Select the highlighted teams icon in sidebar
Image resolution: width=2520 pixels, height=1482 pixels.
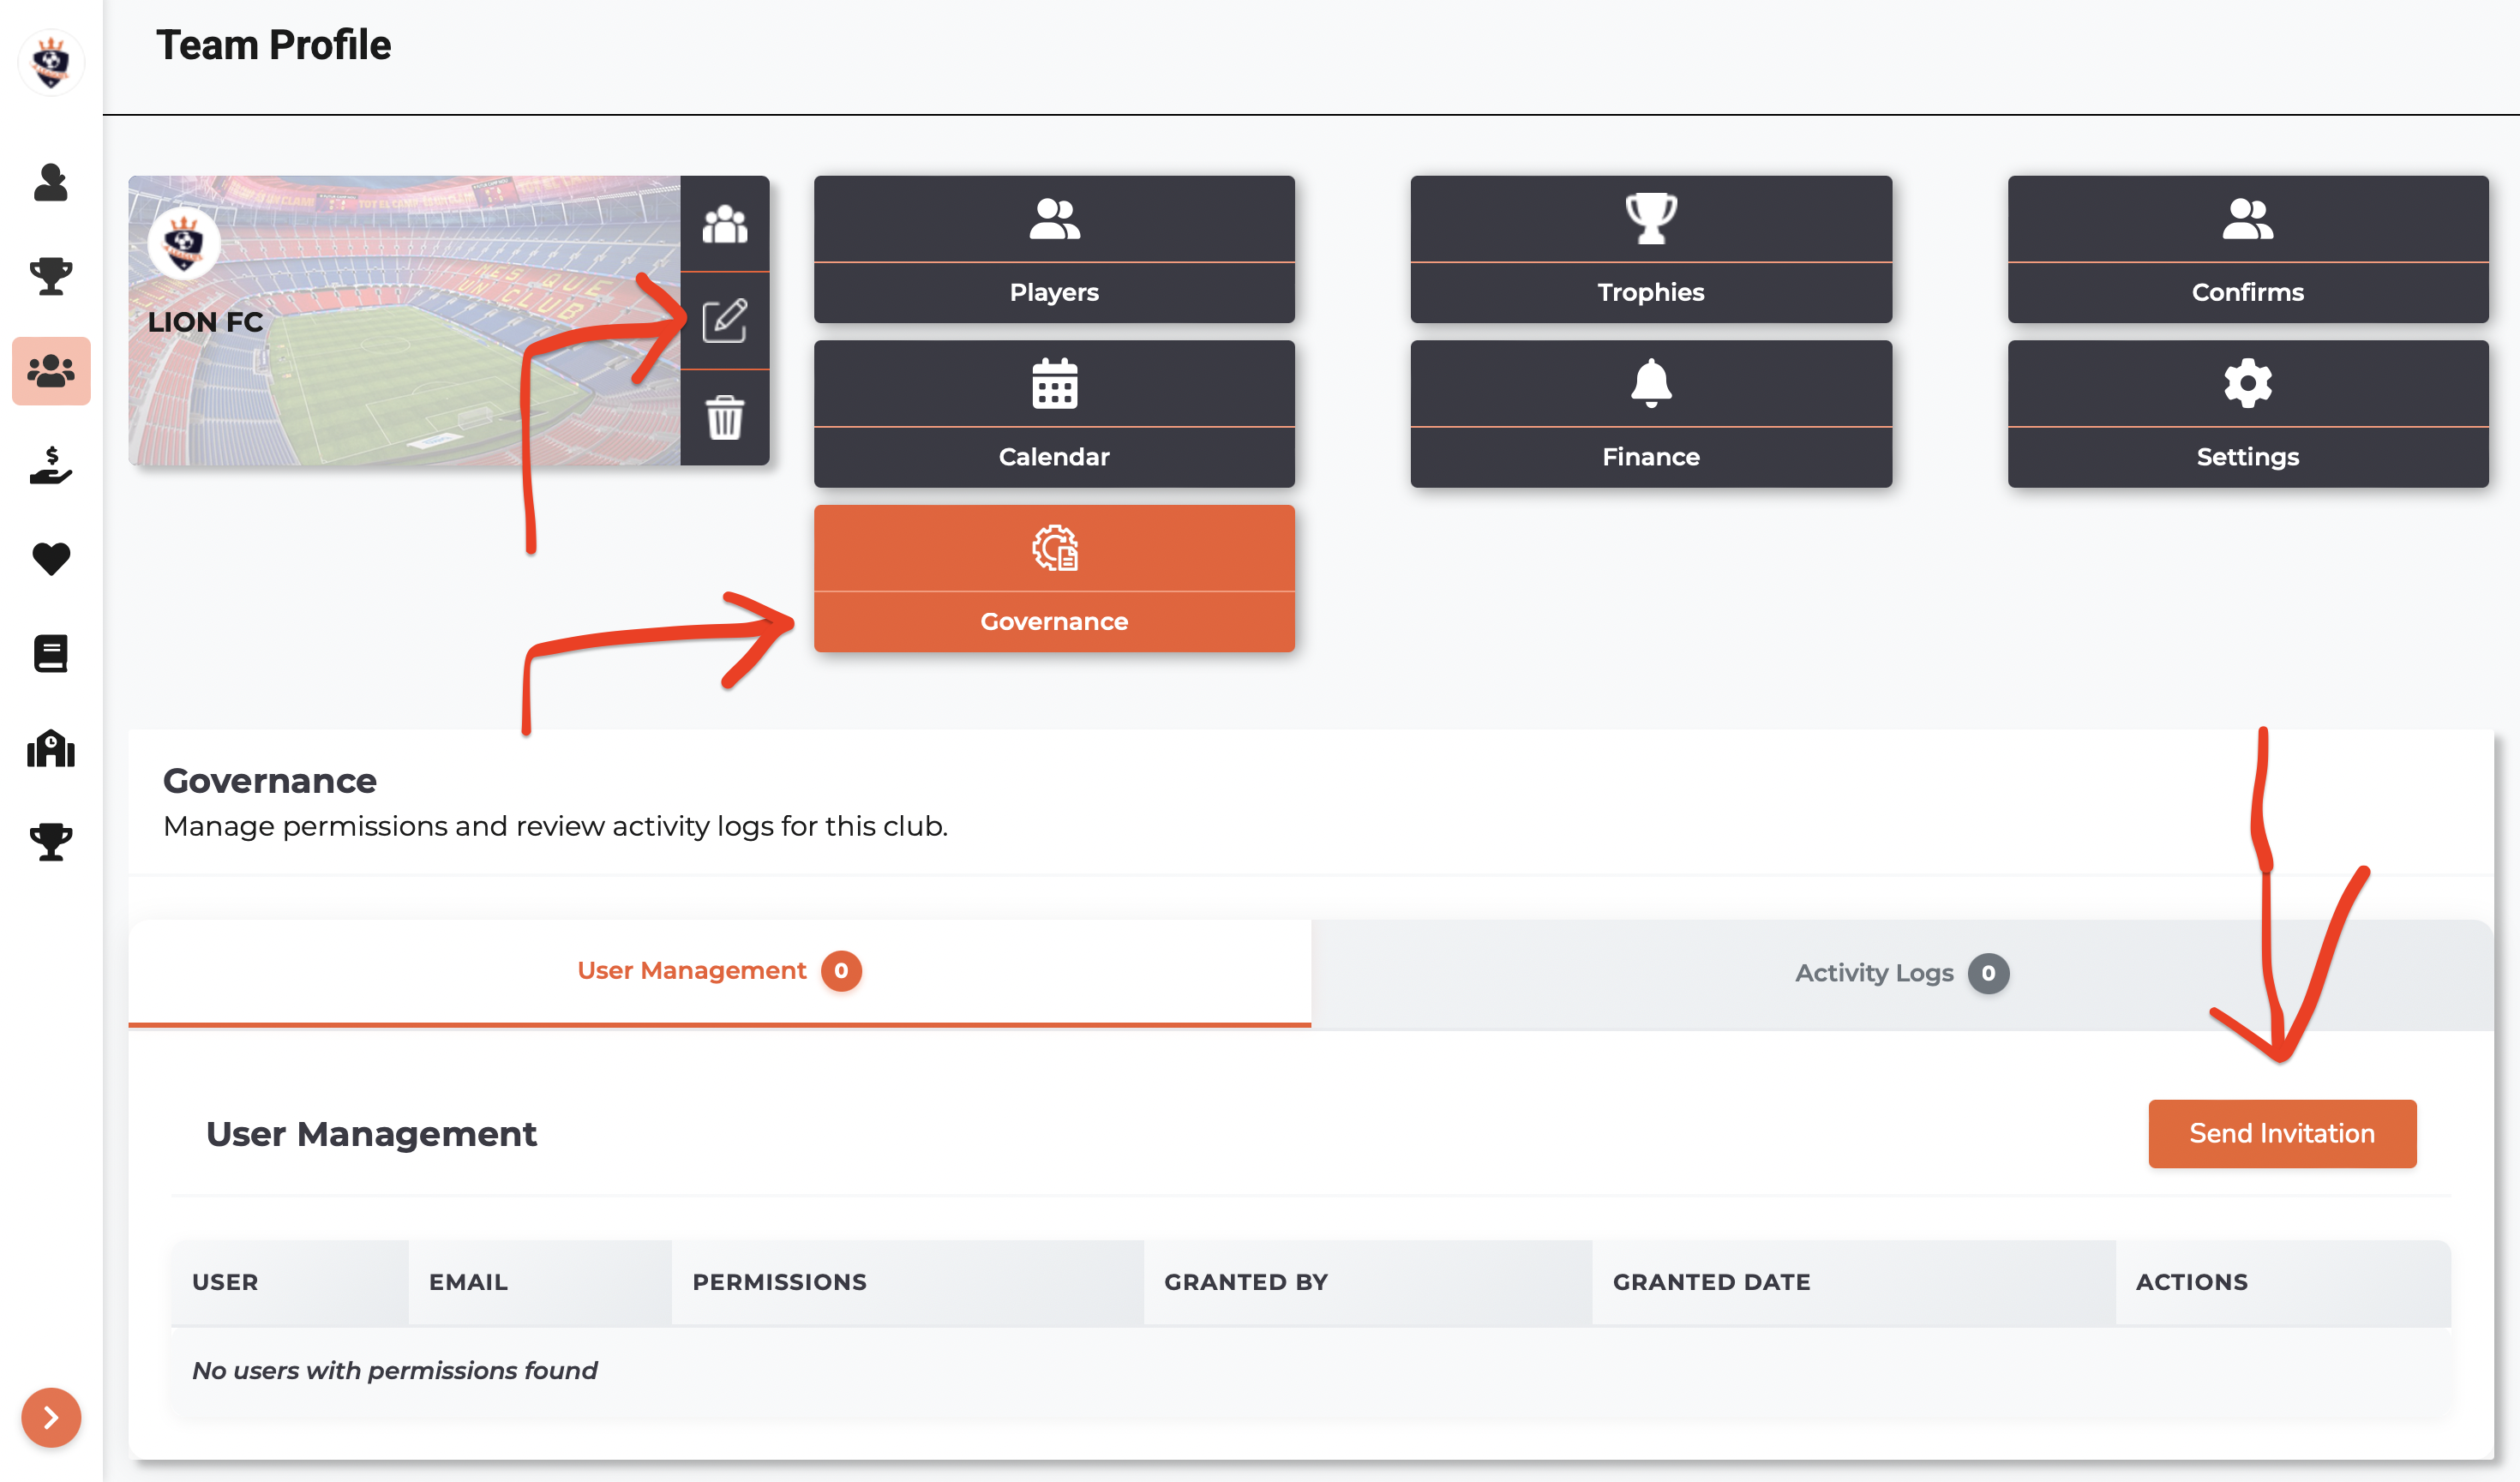point(51,371)
